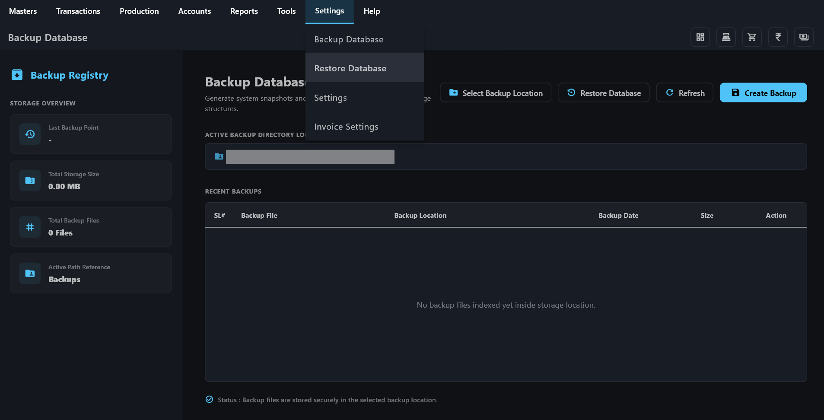This screenshot has height=420, width=824.
Task: Choose Restore Database from the Settings dropdown
Action: pos(365,68)
